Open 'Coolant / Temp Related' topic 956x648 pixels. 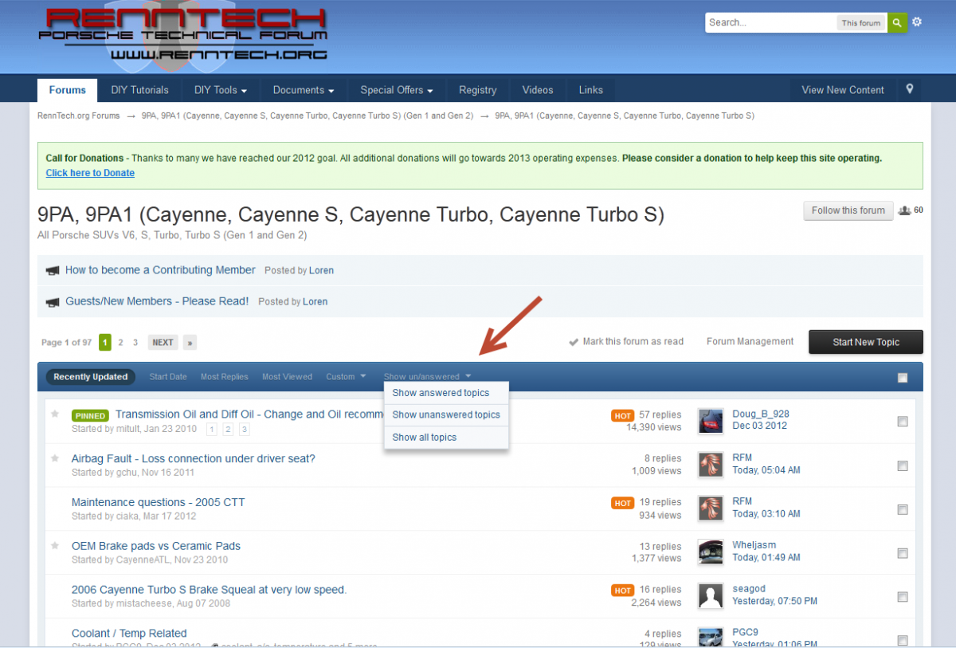coord(129,634)
